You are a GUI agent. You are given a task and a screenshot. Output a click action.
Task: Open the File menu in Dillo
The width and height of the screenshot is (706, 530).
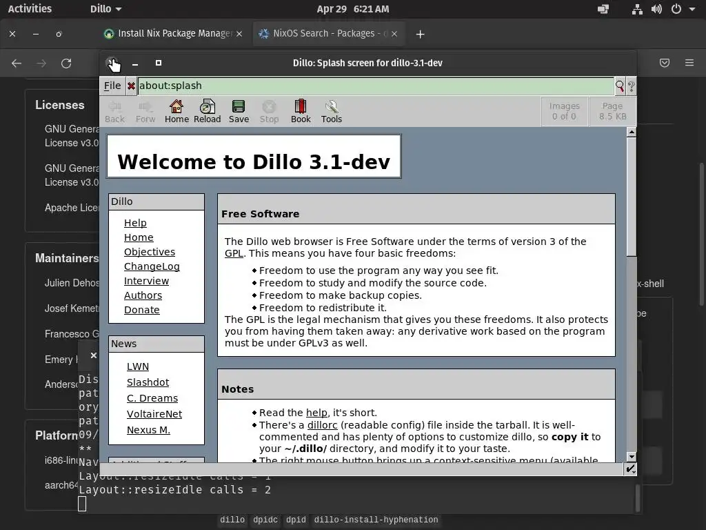[112, 86]
